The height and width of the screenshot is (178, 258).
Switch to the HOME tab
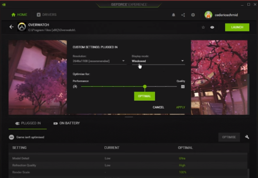[x=19, y=15]
